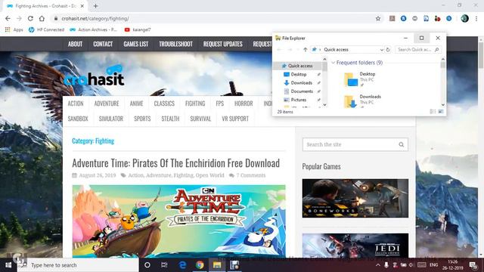Viewport: 484px width, 272px height.
Task: Collapse Frequent folders section
Action: click(x=333, y=63)
